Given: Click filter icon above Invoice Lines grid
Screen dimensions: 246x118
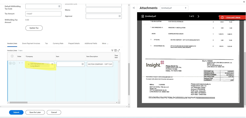Looking at the screenshot, I should click(x=112, y=50).
